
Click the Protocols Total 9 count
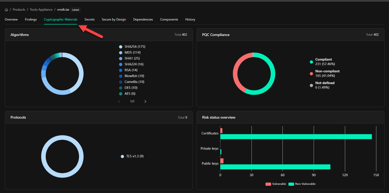click(182, 117)
